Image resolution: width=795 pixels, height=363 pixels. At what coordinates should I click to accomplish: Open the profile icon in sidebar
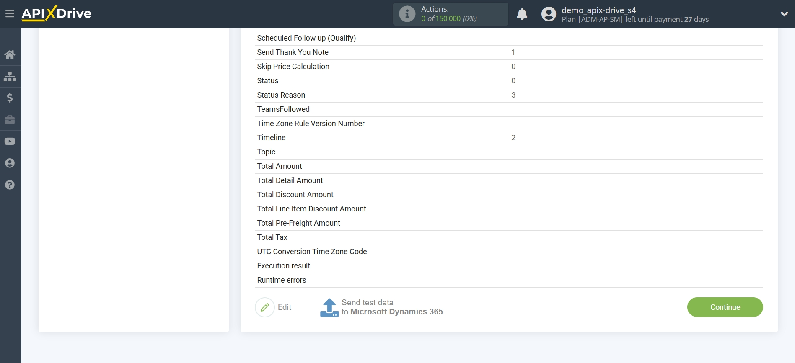click(10, 163)
